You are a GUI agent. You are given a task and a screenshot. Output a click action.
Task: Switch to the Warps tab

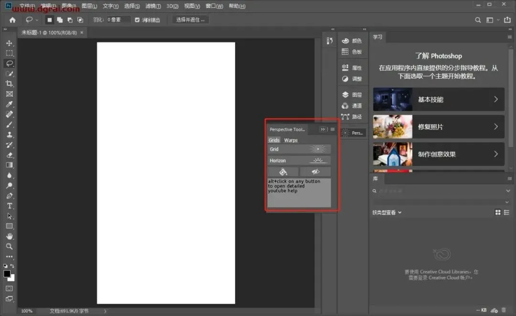coord(290,140)
